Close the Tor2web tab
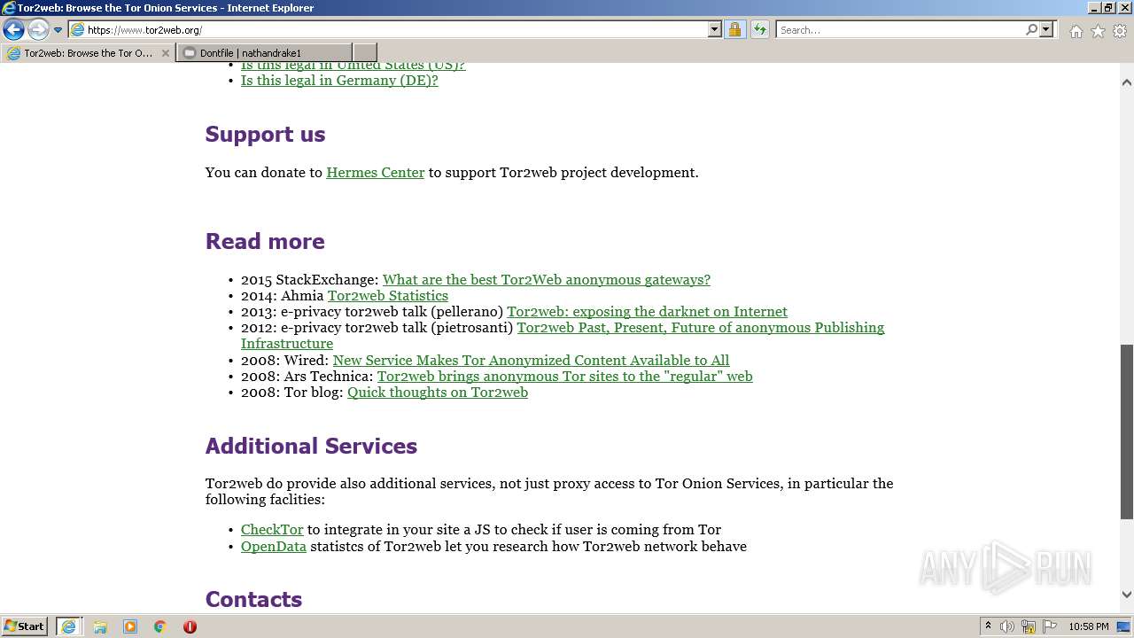The image size is (1134, 638). click(165, 53)
